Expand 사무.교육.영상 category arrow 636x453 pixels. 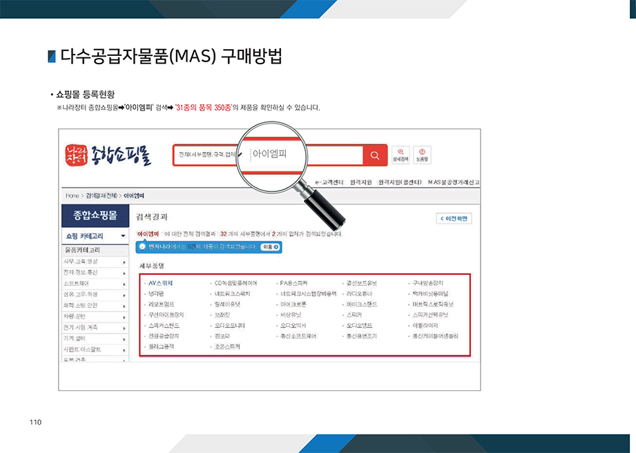click(x=124, y=262)
